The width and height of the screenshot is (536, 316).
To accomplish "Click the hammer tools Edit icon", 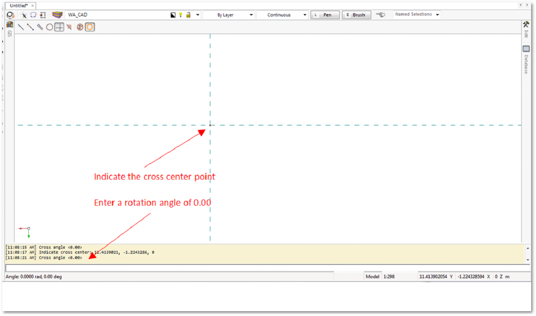I will pyautogui.click(x=526, y=25).
